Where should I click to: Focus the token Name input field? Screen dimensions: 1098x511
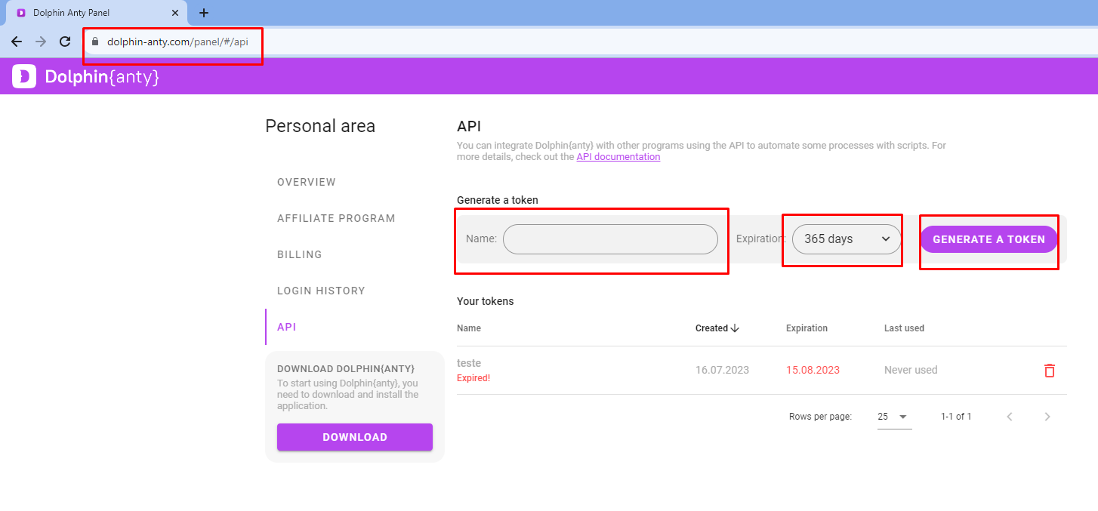tap(610, 239)
